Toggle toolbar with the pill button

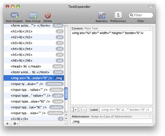tap(151, 7)
